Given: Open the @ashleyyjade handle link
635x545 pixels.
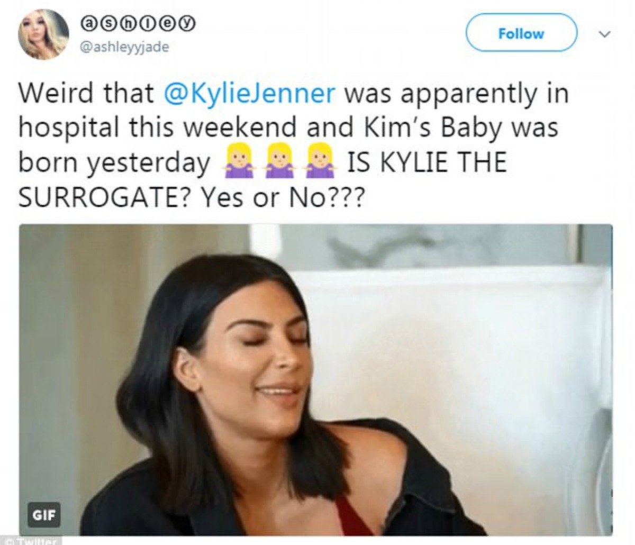Looking at the screenshot, I should pos(124,47).
